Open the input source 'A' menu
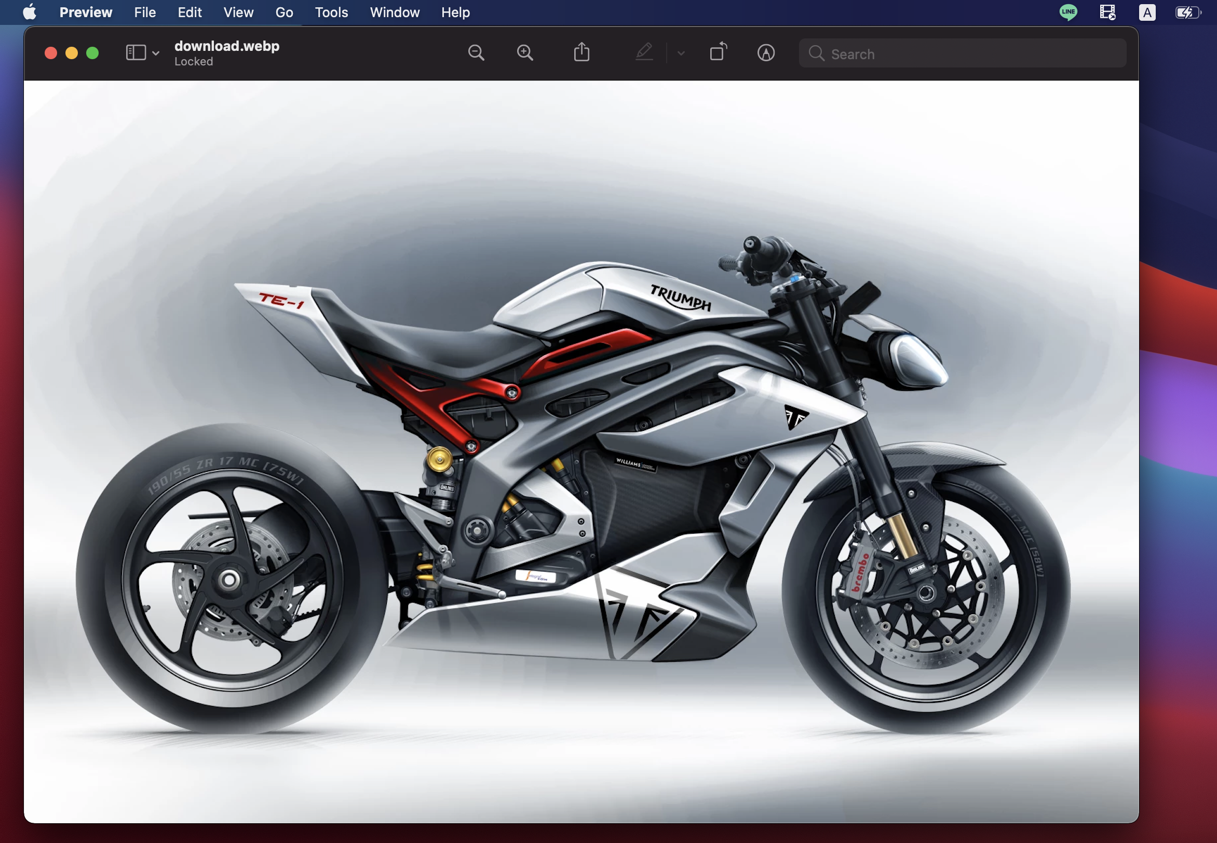This screenshot has width=1217, height=843. click(x=1147, y=12)
